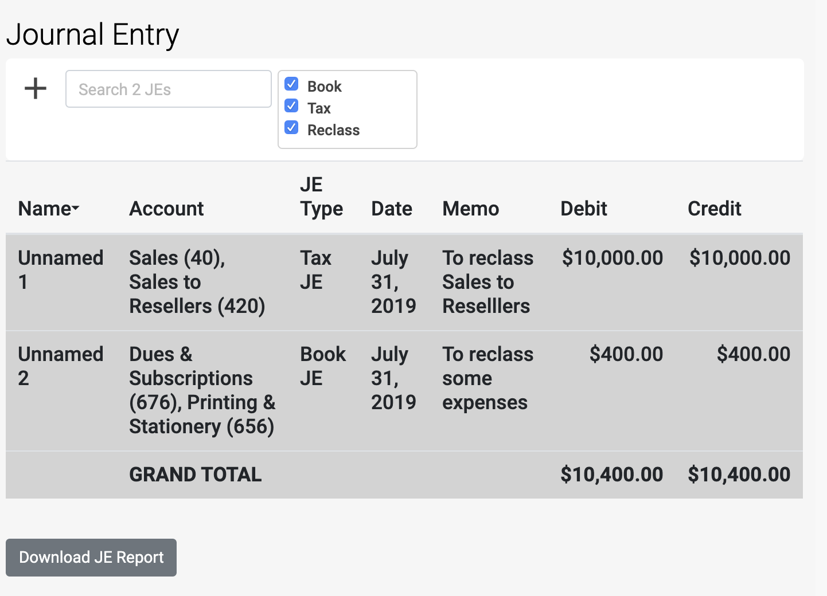This screenshot has width=827, height=596.
Task: Open the Unnamed 1 journal entry
Action: 60,269
